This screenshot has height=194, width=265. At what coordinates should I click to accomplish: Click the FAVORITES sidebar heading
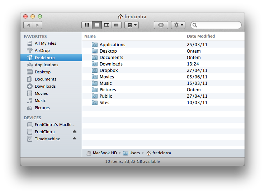[35, 37]
